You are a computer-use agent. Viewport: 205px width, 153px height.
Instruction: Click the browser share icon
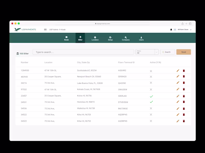(182, 23)
